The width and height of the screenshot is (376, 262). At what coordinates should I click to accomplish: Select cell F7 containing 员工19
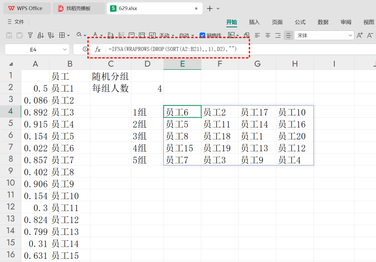(x=220, y=147)
